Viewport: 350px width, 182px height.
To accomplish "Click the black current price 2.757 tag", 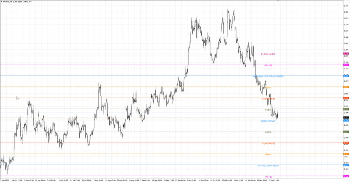I will [346, 118].
